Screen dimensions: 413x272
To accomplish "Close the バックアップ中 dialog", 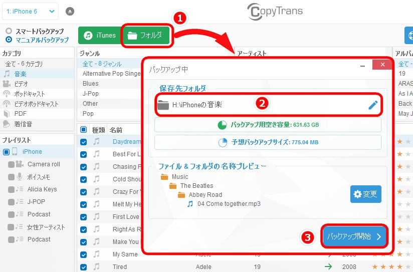I will 382,65.
